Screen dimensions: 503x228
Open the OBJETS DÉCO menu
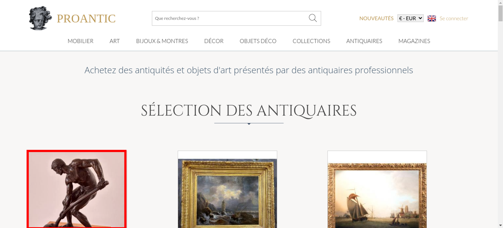click(x=258, y=41)
